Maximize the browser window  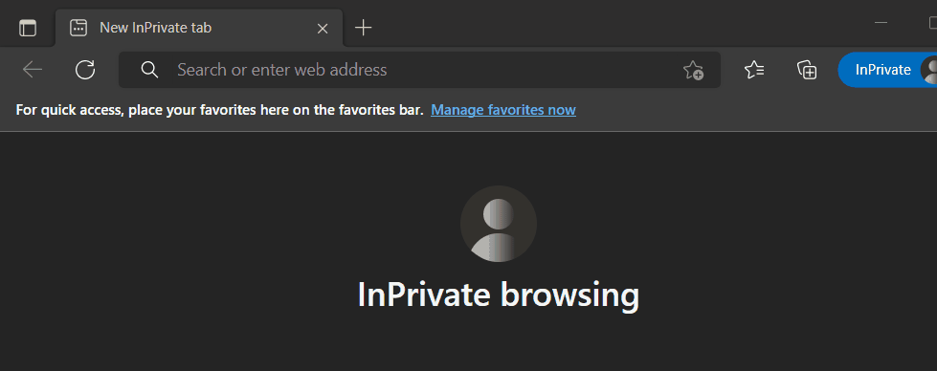point(933,23)
